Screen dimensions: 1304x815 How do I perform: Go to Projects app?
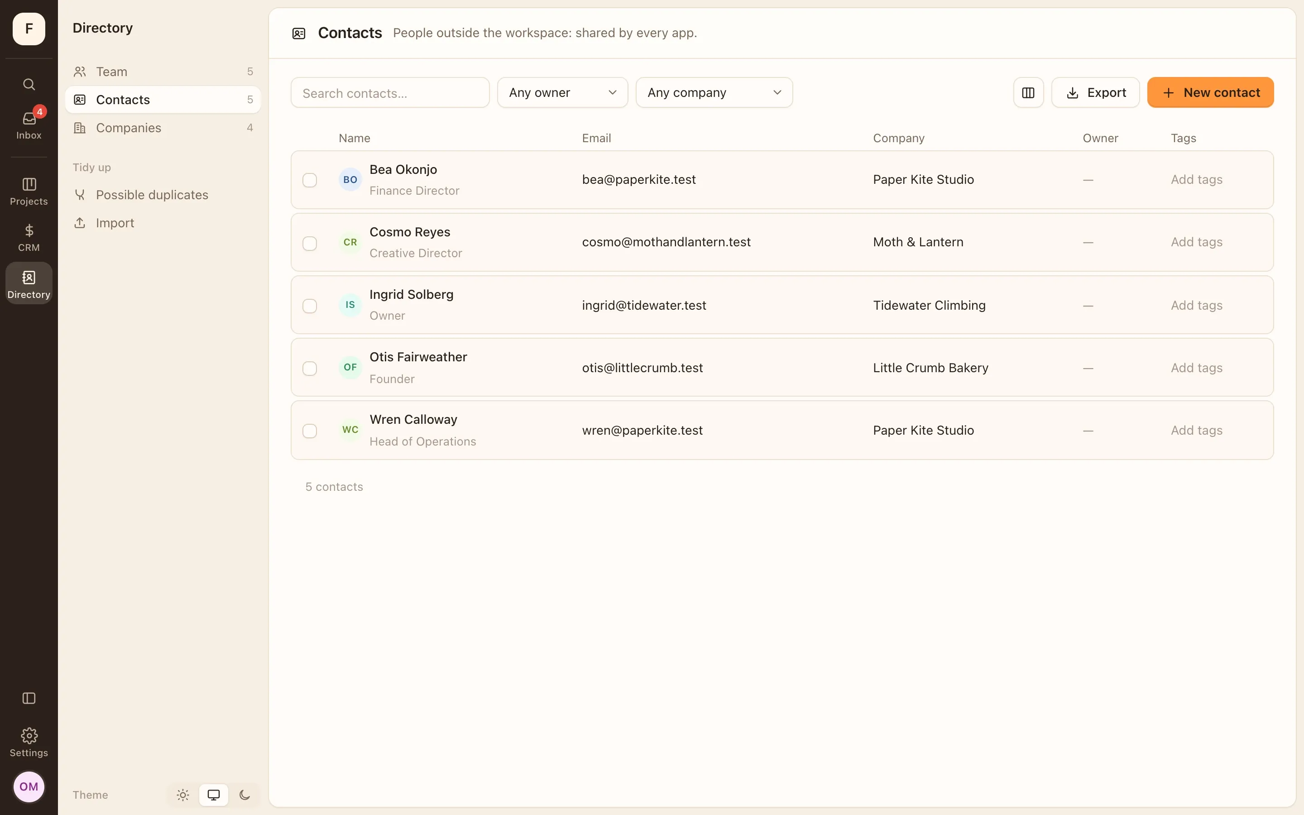coord(29,192)
